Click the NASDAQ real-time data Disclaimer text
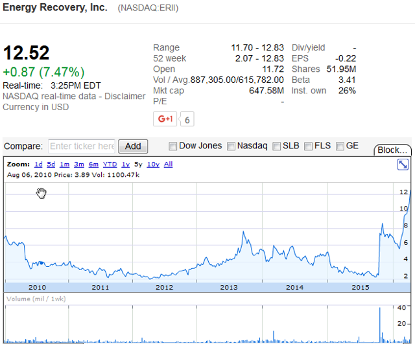The image size is (415, 344). (x=74, y=97)
